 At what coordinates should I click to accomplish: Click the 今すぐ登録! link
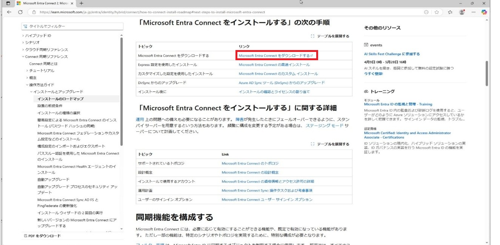pos(374,74)
